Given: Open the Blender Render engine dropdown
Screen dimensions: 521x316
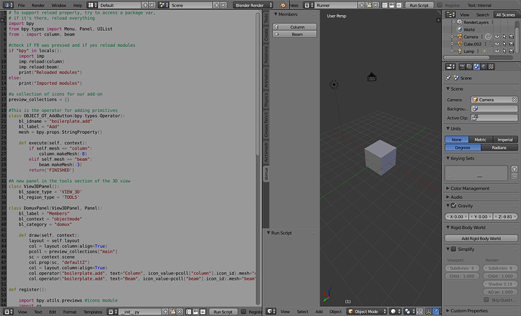Looking at the screenshot, I should point(253,5).
